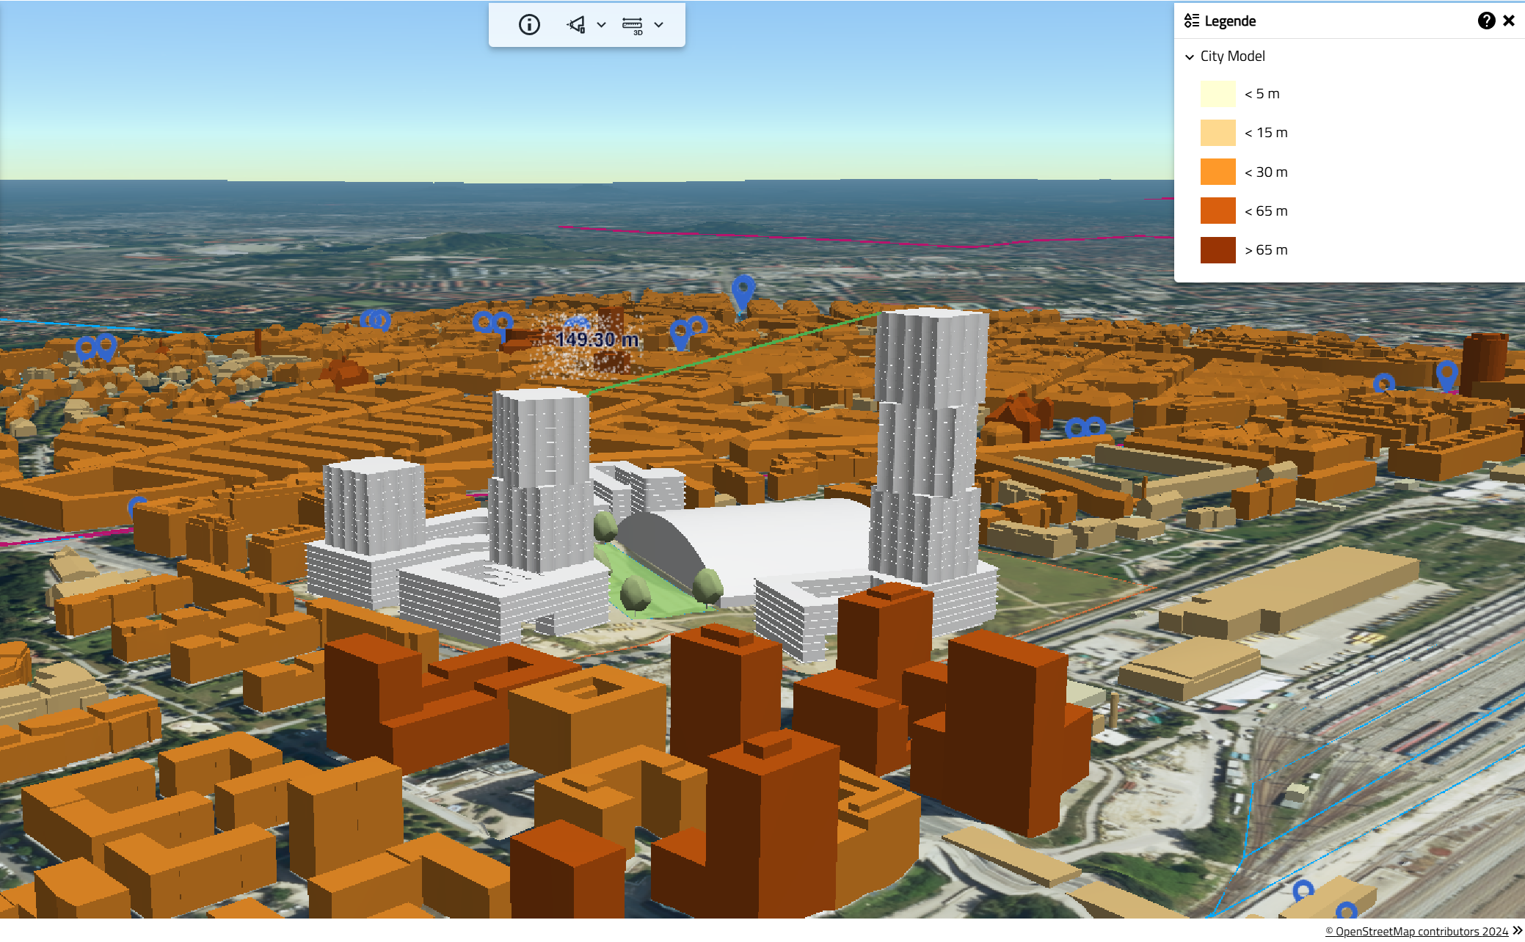The width and height of the screenshot is (1525, 942).
Task: Open viewshed tool options dropdown arrow
Action: (602, 25)
